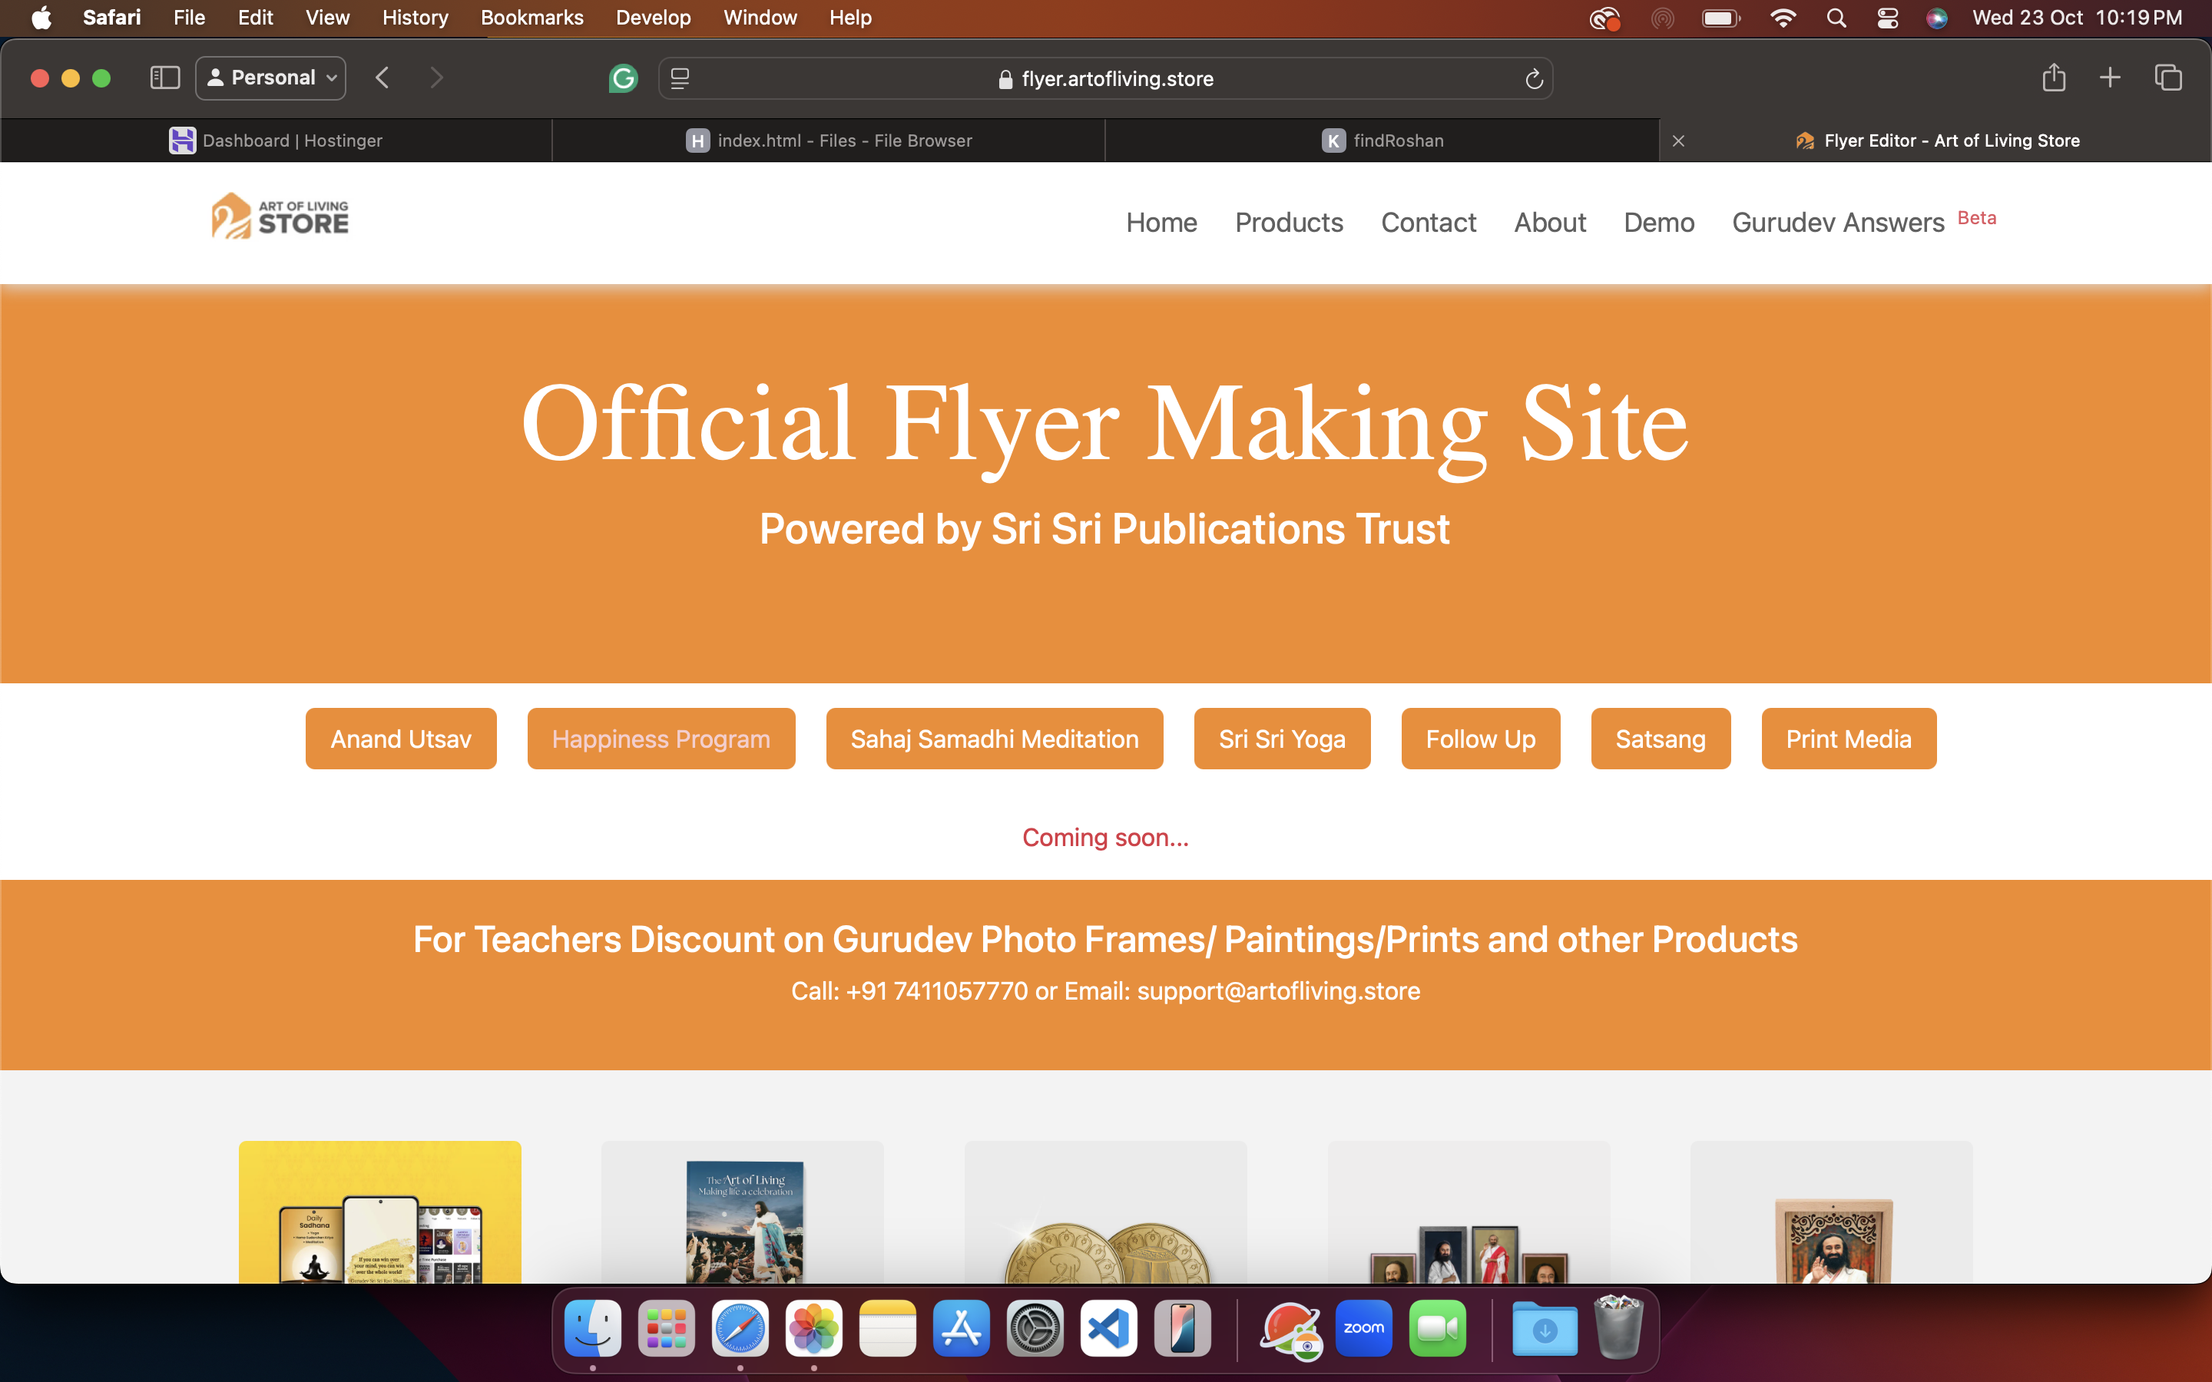The height and width of the screenshot is (1382, 2212).
Task: Open the Bookmarks menu
Action: 531,18
